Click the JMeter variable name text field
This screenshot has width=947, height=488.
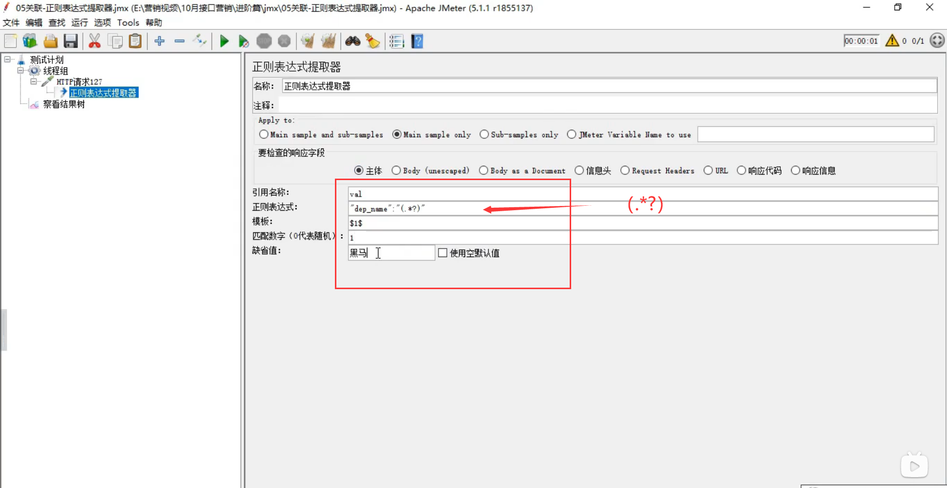tap(816, 134)
